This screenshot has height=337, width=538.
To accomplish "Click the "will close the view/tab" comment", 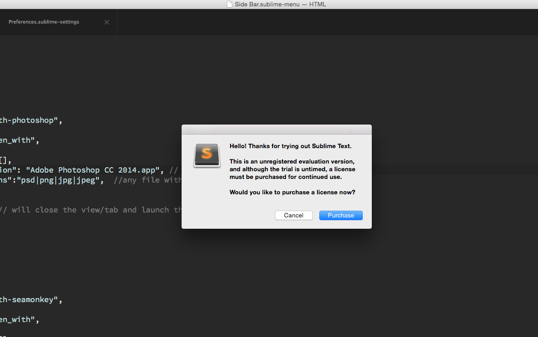I will pyautogui.click(x=91, y=210).
